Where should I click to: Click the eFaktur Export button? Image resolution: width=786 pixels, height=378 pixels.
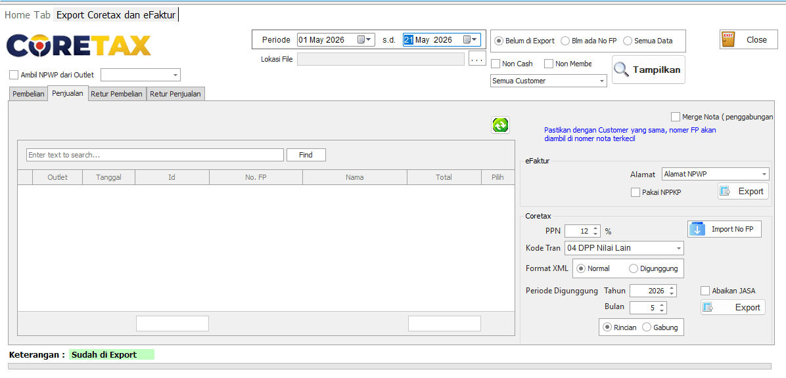click(743, 191)
